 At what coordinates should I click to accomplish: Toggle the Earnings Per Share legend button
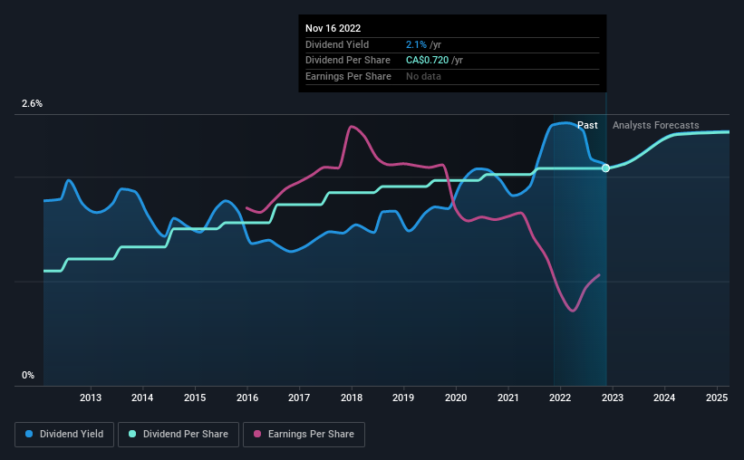[304, 435]
